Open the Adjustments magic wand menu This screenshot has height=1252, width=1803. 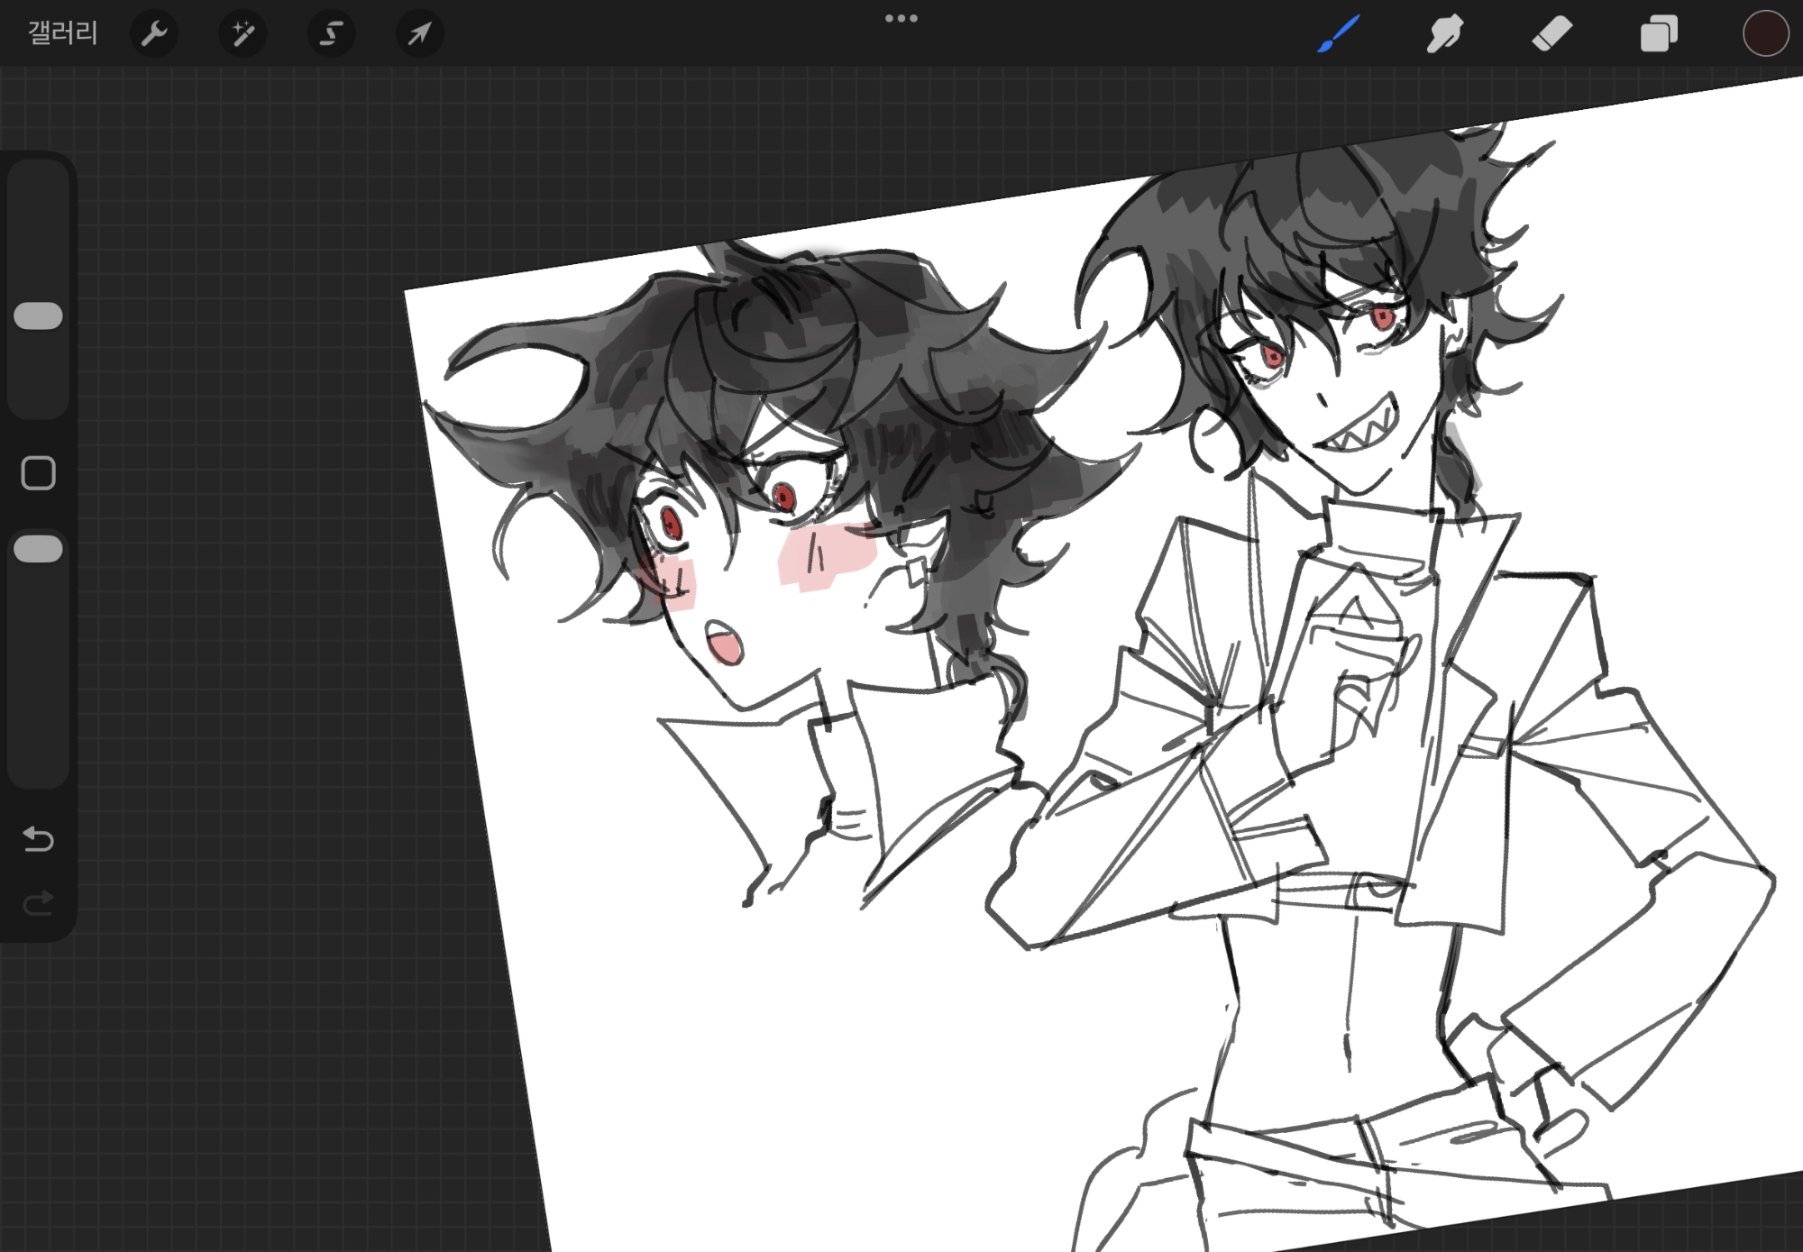(x=243, y=34)
